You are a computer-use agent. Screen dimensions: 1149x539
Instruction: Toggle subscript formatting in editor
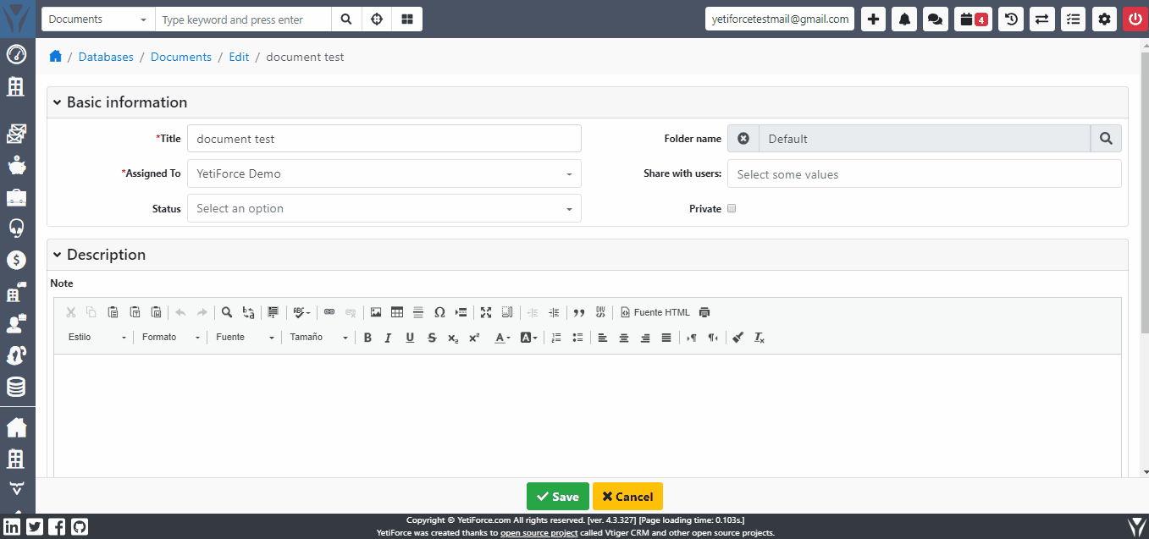453,338
